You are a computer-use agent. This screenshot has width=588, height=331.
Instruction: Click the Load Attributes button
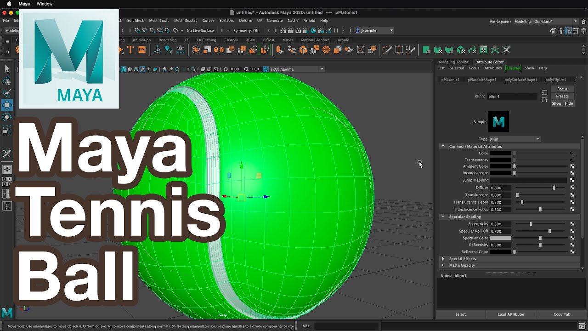511,314
